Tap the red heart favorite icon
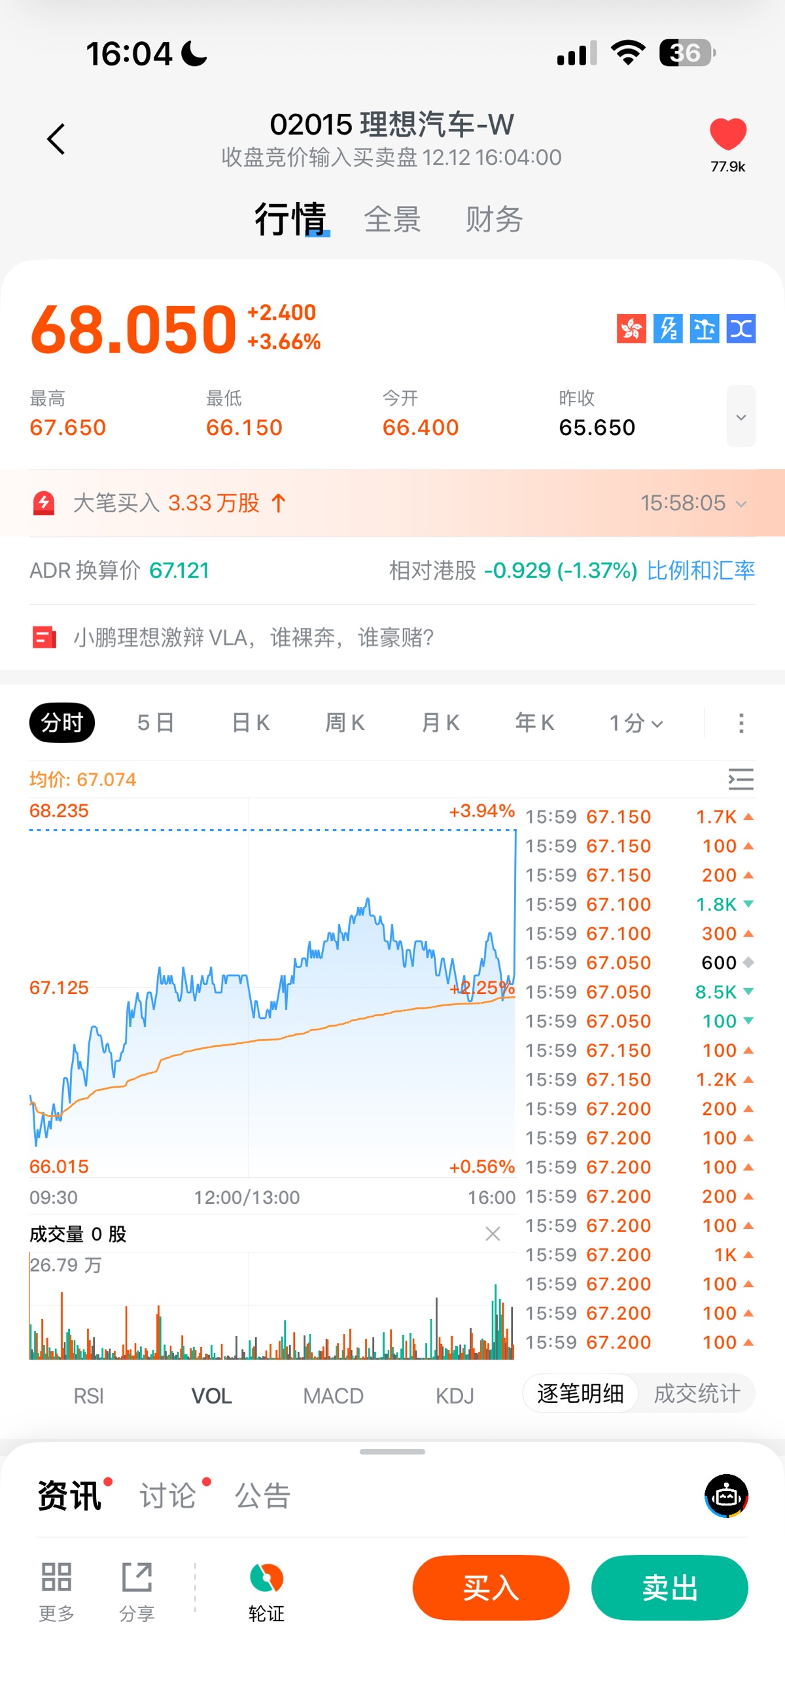Image resolution: width=785 pixels, height=1701 pixels. tap(727, 135)
